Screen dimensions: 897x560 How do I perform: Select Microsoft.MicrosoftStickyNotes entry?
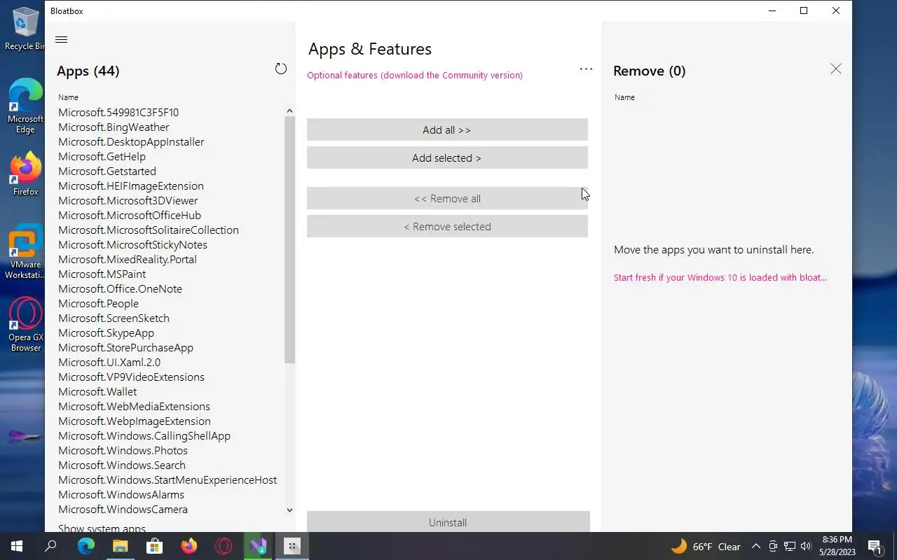tap(132, 244)
